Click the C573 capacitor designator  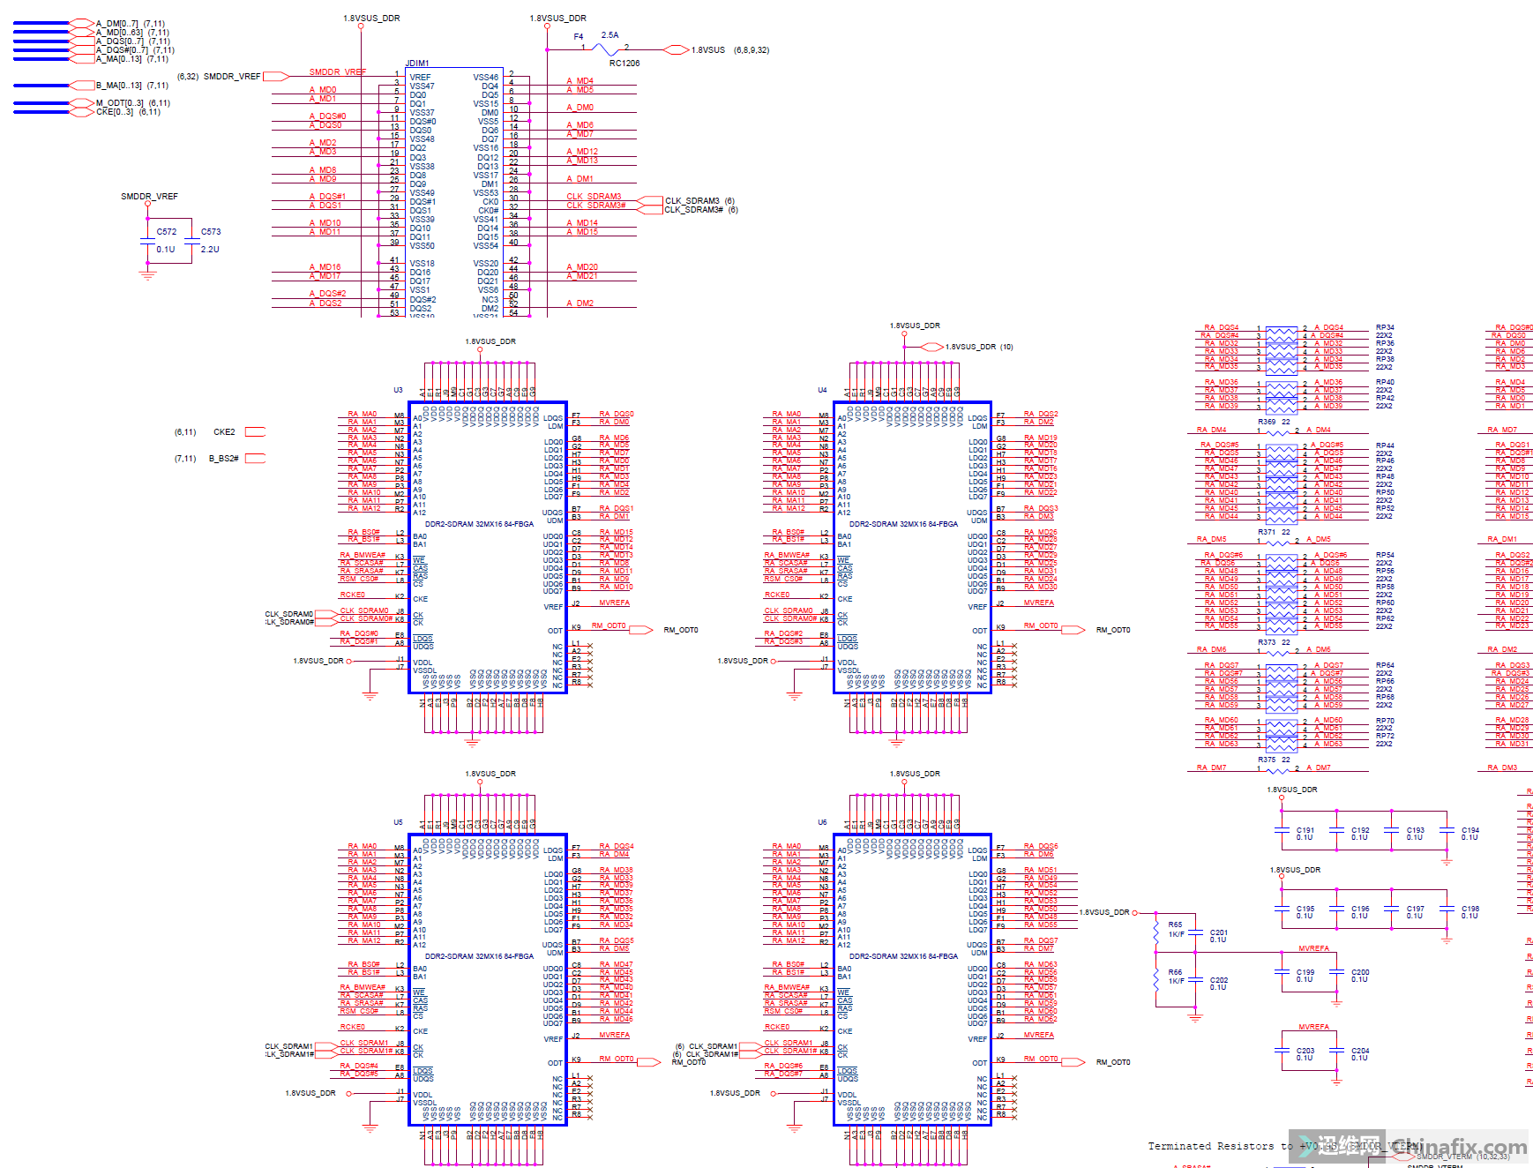(211, 232)
